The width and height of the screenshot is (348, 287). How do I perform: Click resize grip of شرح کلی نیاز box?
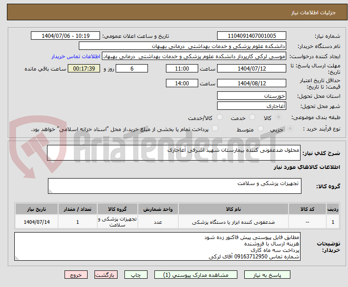pyautogui.click(x=49, y=158)
